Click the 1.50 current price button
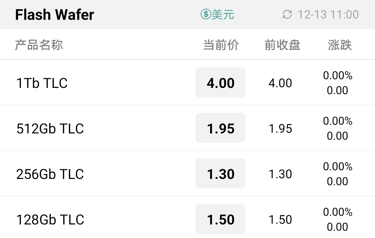 [220, 219]
